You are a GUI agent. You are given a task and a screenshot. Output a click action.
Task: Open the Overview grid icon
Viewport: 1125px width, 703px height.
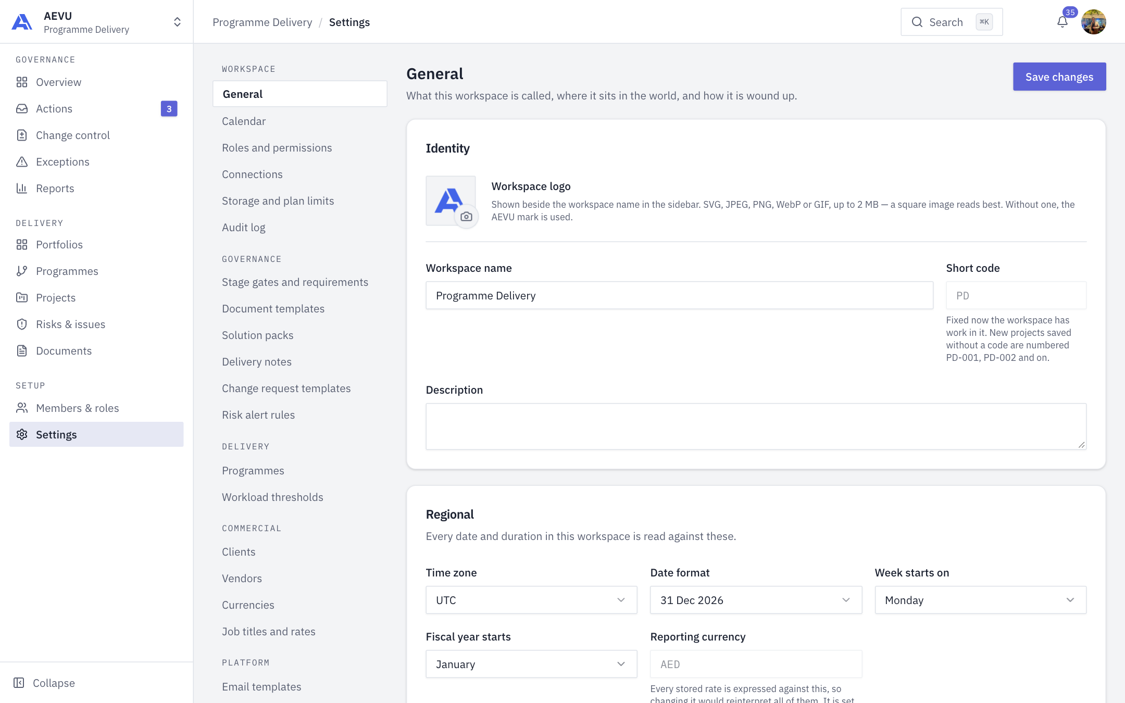click(22, 82)
